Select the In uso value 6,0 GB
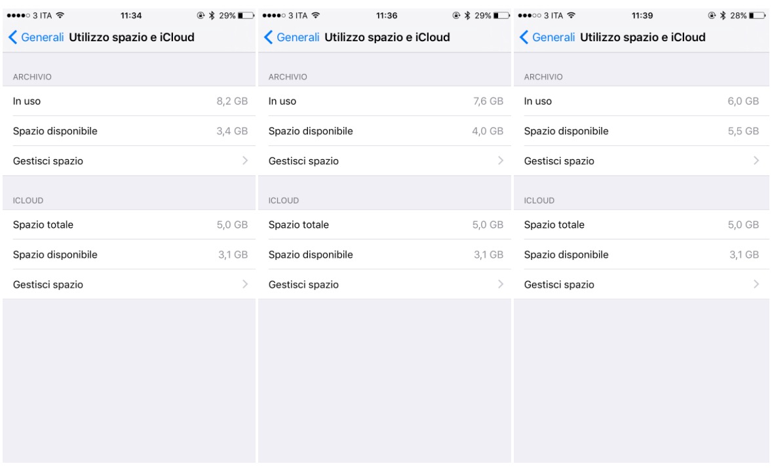Viewport: 772px width, 468px height. coord(743,101)
